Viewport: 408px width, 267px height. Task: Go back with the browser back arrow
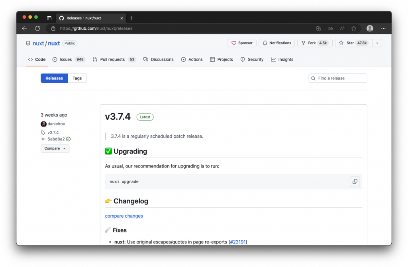(24, 28)
